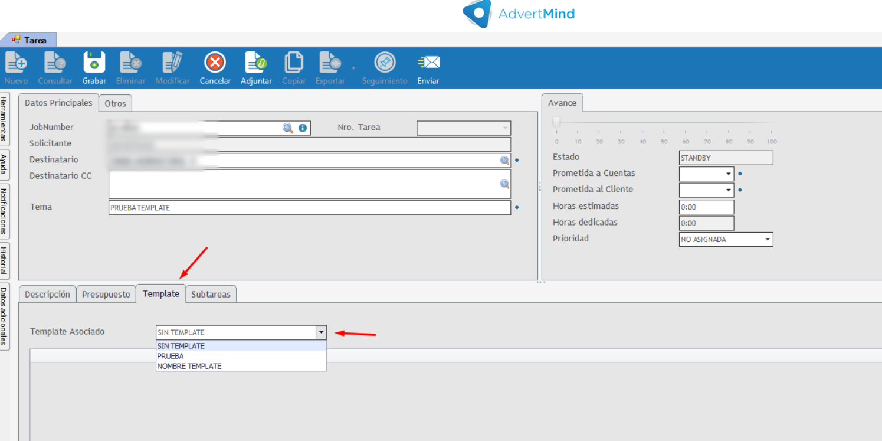Move the Avance progress slider handle
Screen dimensions: 882x441
point(556,122)
